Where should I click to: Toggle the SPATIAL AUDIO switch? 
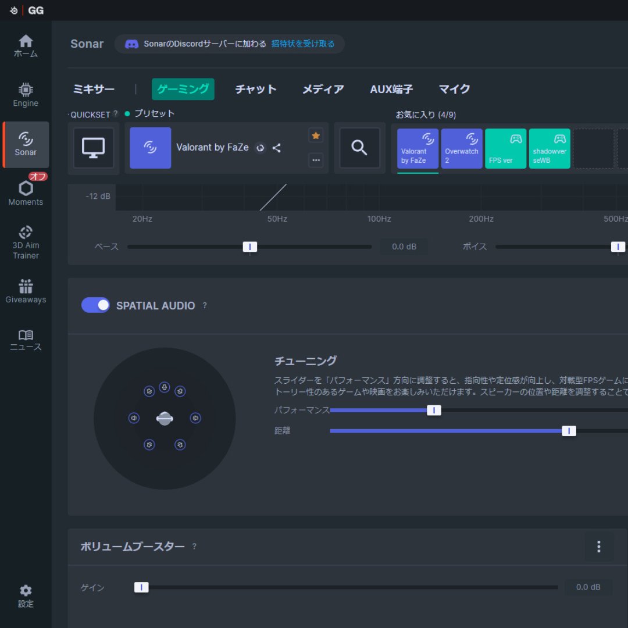tap(95, 305)
